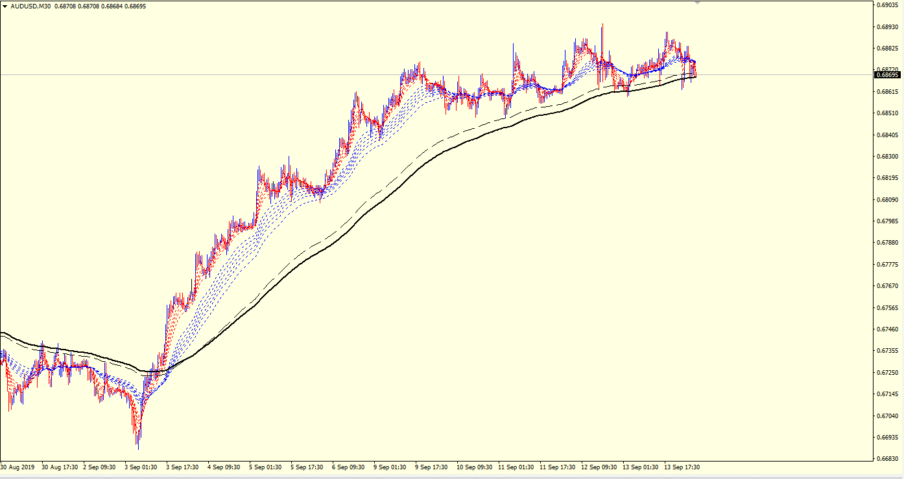Screen dimensions: 904x479
Task: Click the 10 Sep 09:30 time label
Action: (x=475, y=467)
